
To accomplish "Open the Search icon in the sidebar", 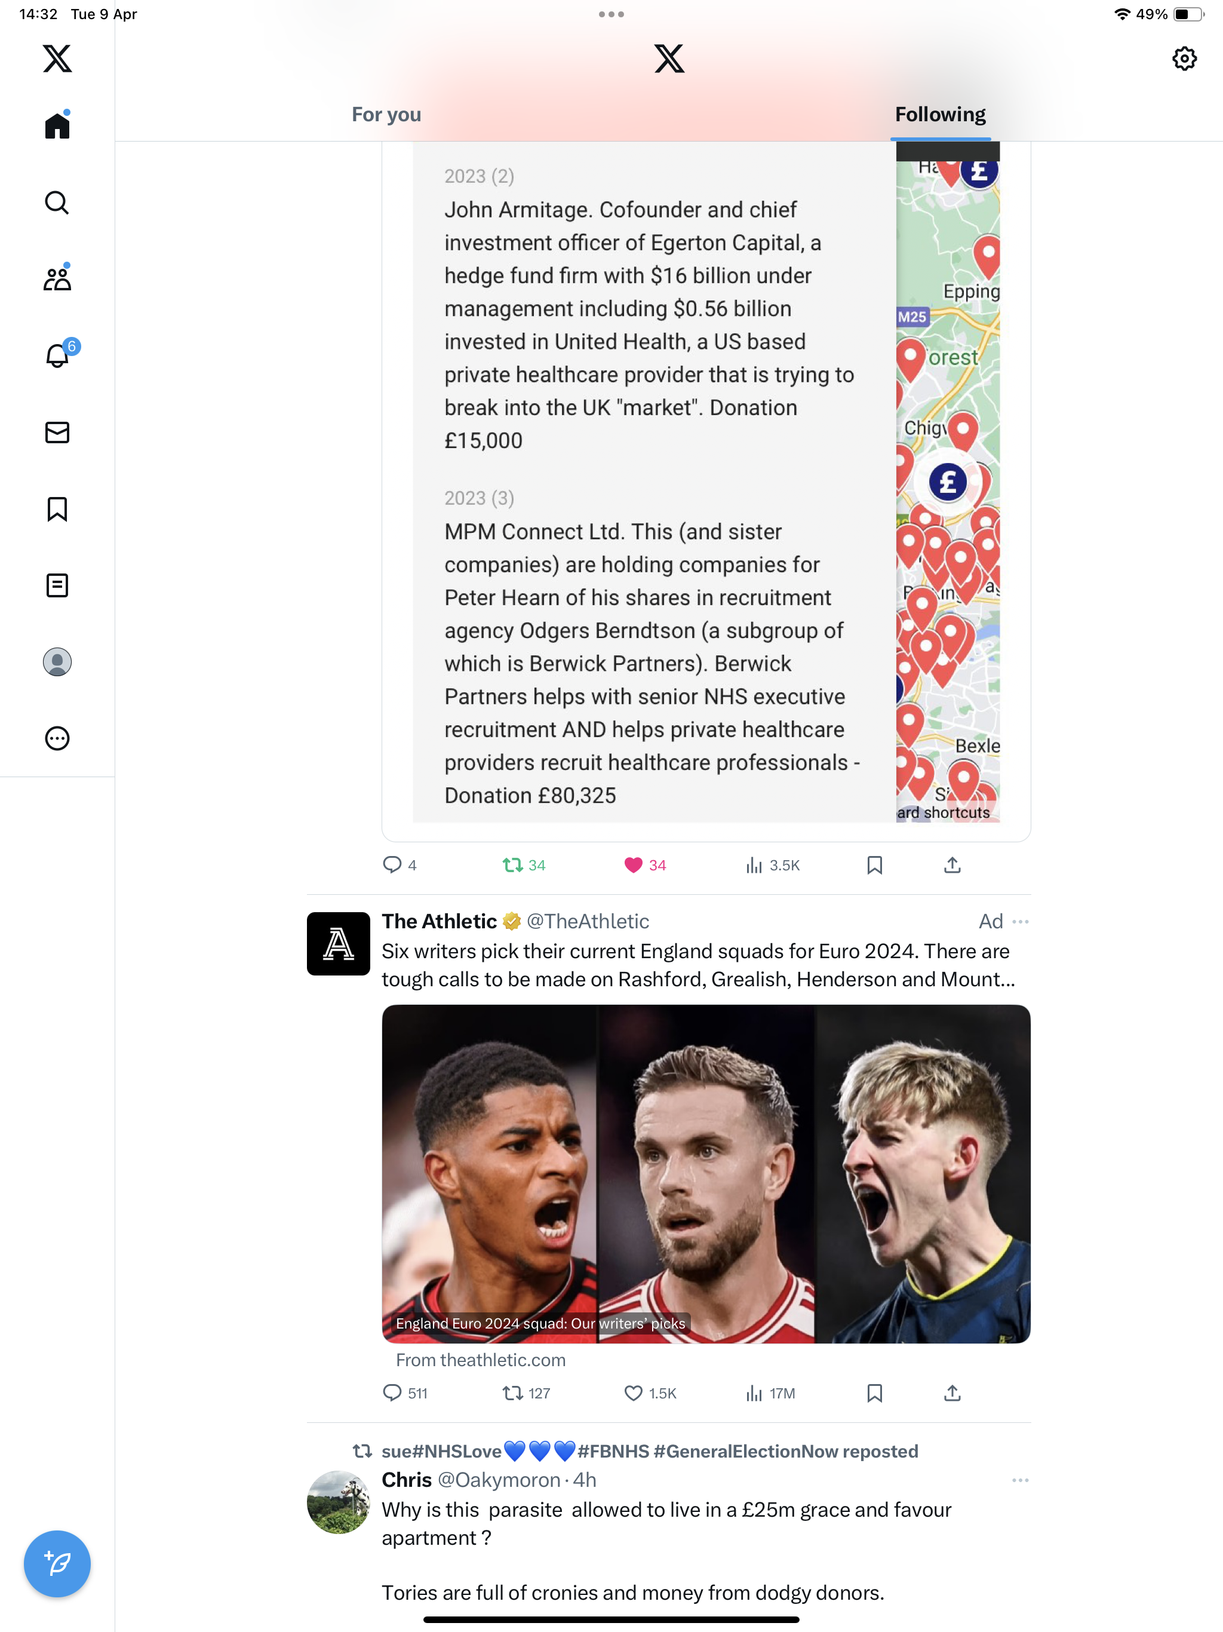I will (57, 202).
